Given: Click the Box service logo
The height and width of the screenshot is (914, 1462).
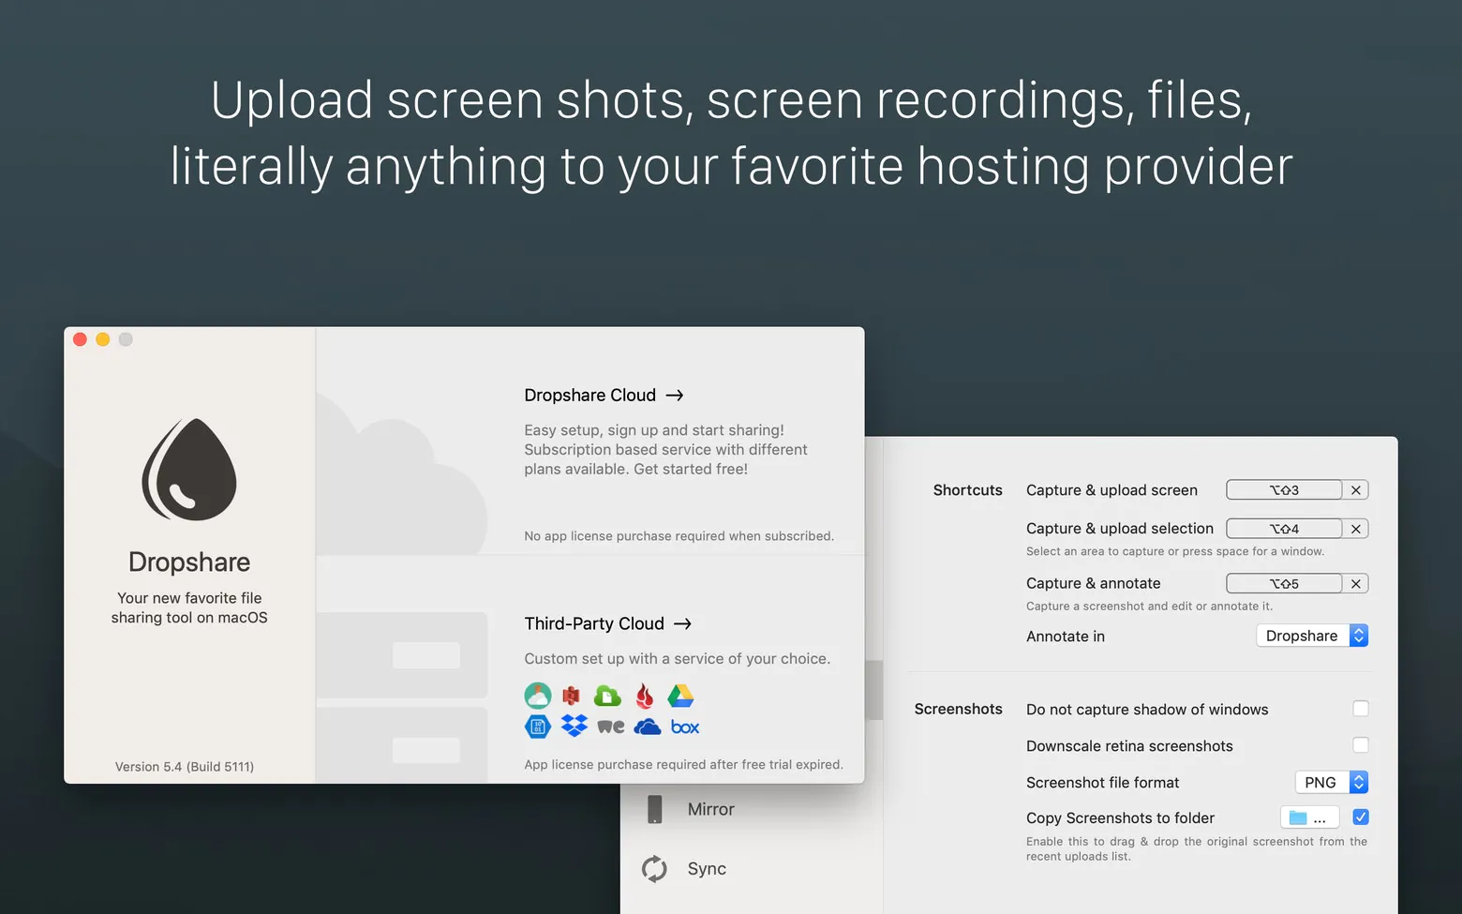Looking at the screenshot, I should 685,727.
